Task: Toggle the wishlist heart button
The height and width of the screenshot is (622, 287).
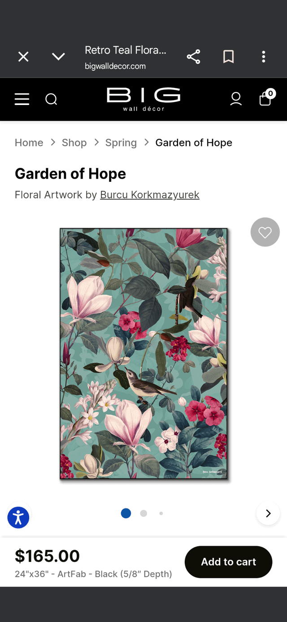Action: (265, 232)
